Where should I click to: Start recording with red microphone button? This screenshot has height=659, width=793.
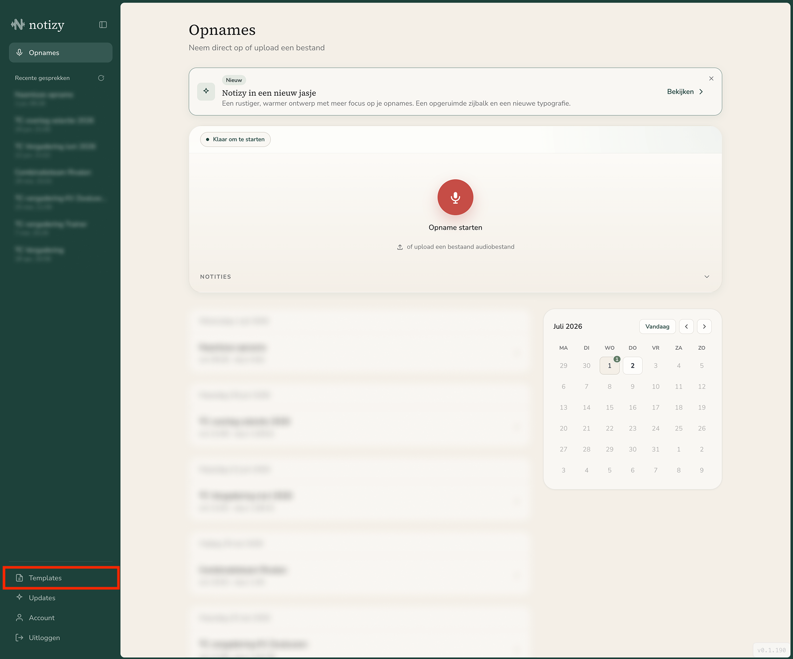pyautogui.click(x=455, y=197)
